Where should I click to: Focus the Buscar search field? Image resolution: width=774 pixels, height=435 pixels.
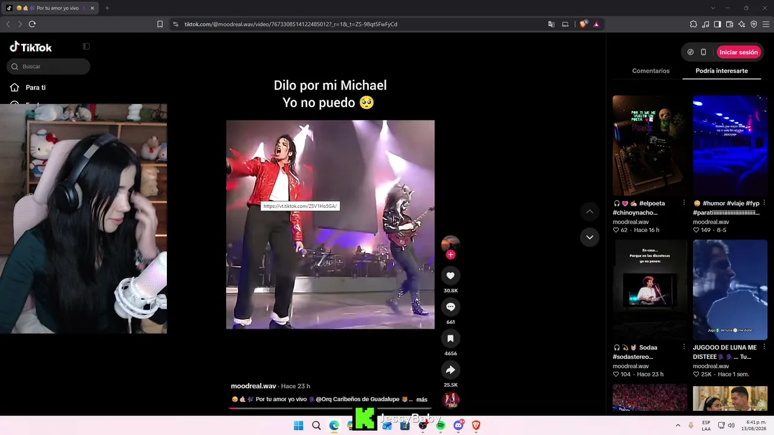click(48, 66)
